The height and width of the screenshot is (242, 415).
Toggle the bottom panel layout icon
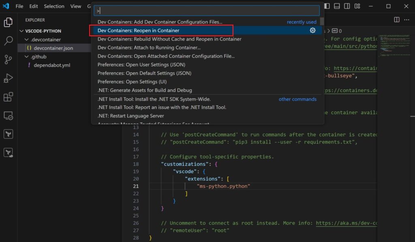(x=337, y=6)
